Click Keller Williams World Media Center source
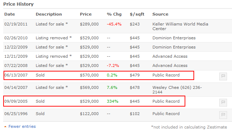Image resolution: width=232 pixels, height=131 pixels. pos(180,27)
